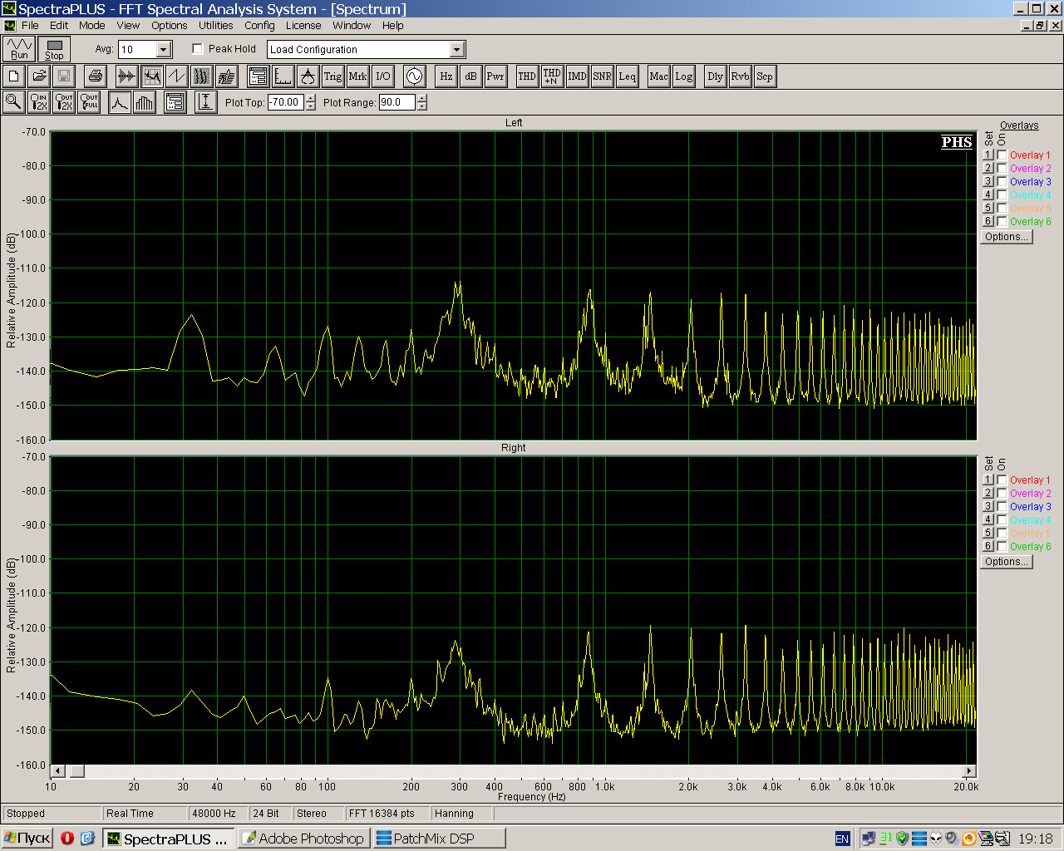Screen dimensions: 1064x851
Task: Switch to Adobe Photoshop in taskbar
Action: [303, 839]
